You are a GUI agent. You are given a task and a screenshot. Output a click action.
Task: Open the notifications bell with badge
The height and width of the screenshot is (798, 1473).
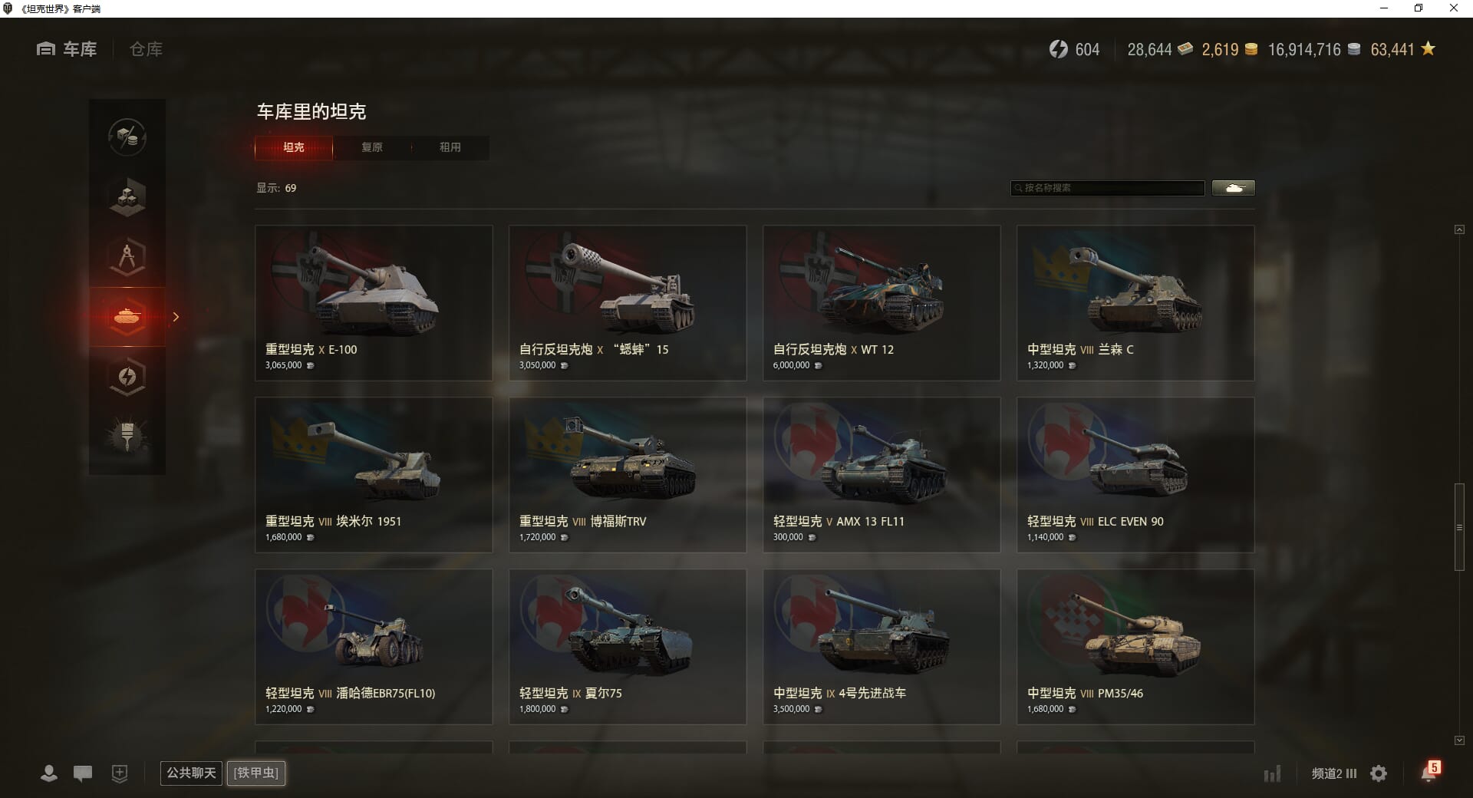pos(1430,771)
